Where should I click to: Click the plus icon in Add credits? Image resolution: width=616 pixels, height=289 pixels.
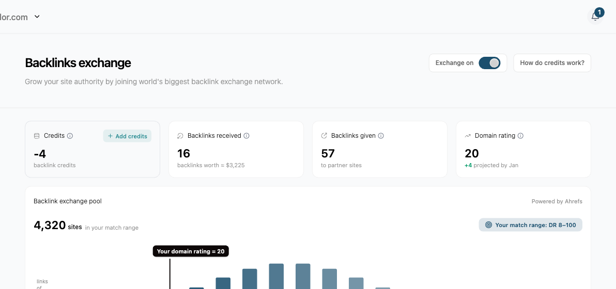pyautogui.click(x=111, y=136)
